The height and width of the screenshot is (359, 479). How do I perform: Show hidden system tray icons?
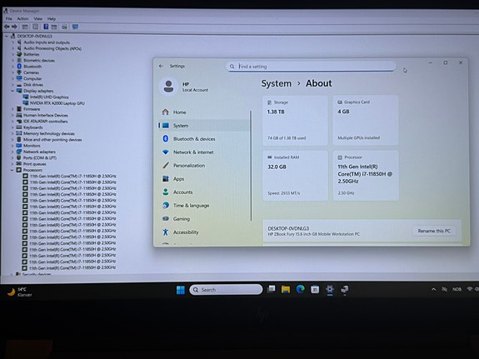(433, 289)
